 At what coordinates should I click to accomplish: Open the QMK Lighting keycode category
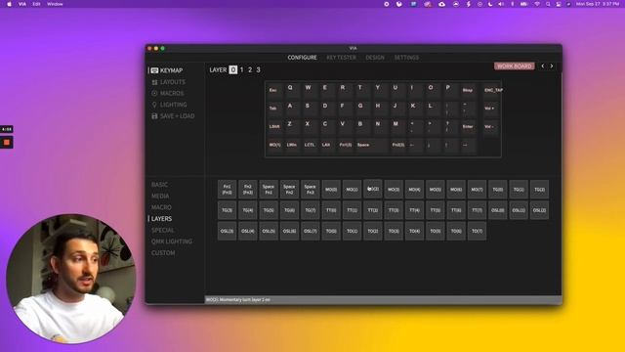click(172, 242)
